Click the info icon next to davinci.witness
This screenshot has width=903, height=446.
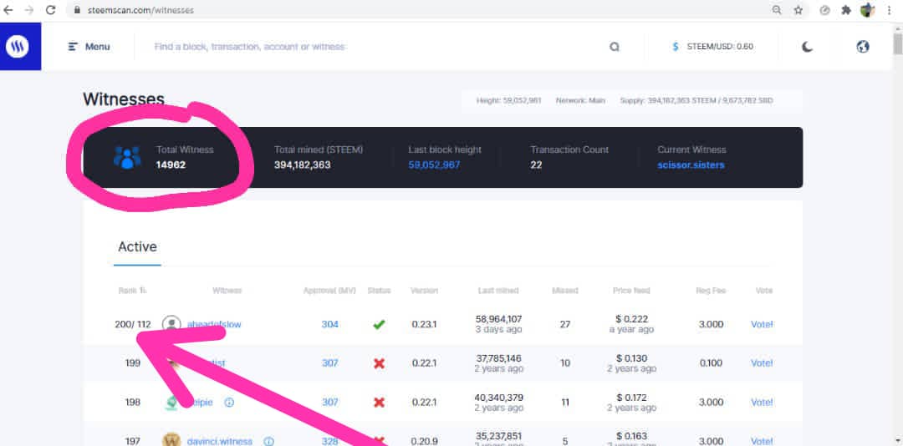point(268,441)
